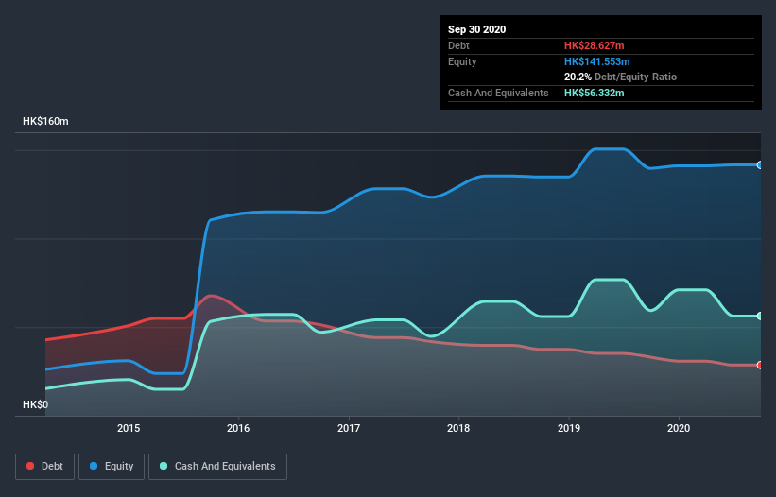Toggle Cash And Equivalents legend button
Screen dimensions: 776x497
tap(217, 467)
